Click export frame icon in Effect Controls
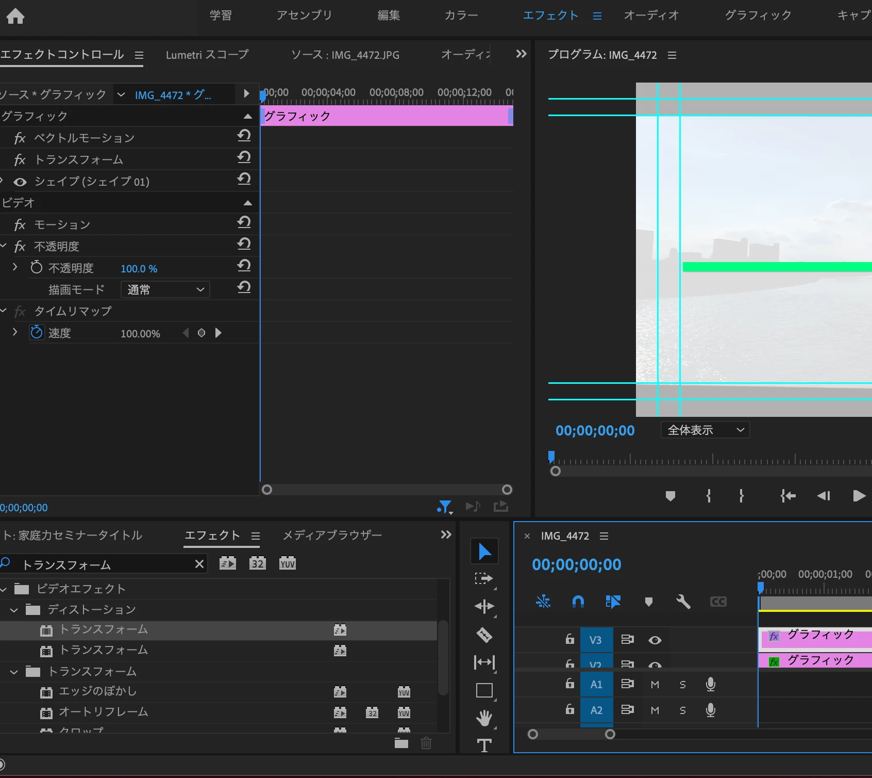 [501, 506]
